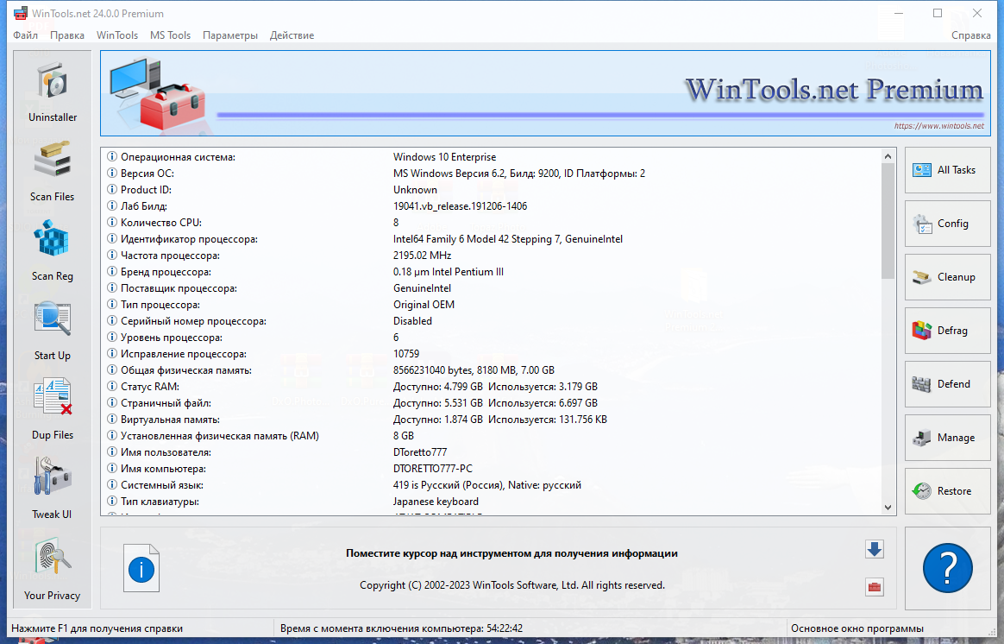This screenshot has height=644, width=1004.
Task: Open the MS Tools menu
Action: coord(170,35)
